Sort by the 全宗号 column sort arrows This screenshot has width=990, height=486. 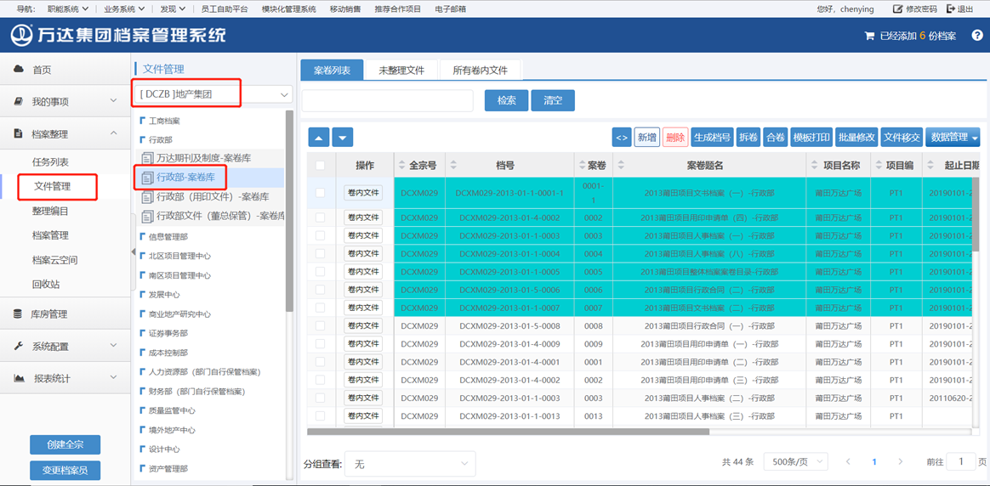pos(401,166)
